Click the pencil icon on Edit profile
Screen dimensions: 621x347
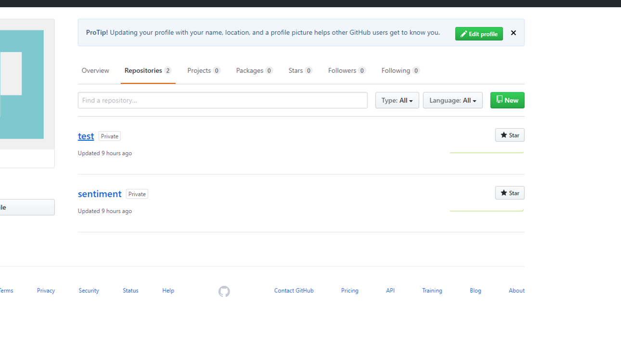(464, 34)
